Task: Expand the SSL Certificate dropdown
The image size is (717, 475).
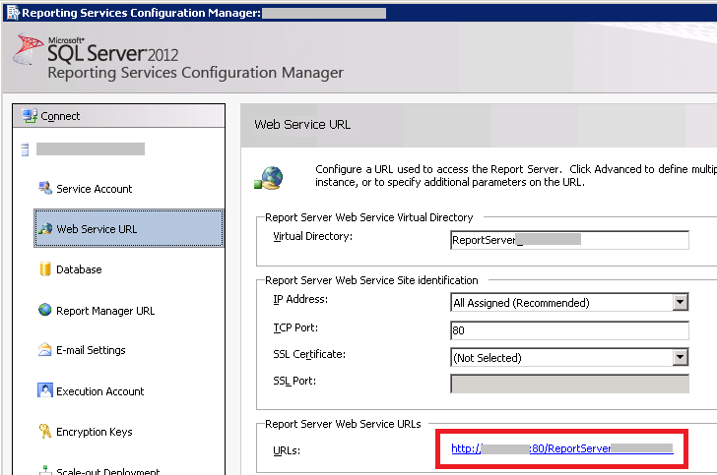Action: (x=680, y=358)
